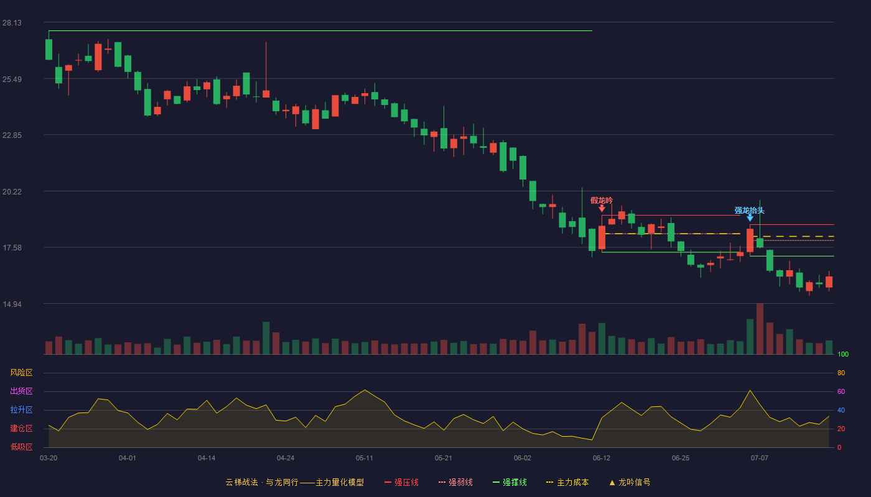871x497 pixels.
Task: Click the tallest volume bar near 07-07
Action: tap(760, 329)
